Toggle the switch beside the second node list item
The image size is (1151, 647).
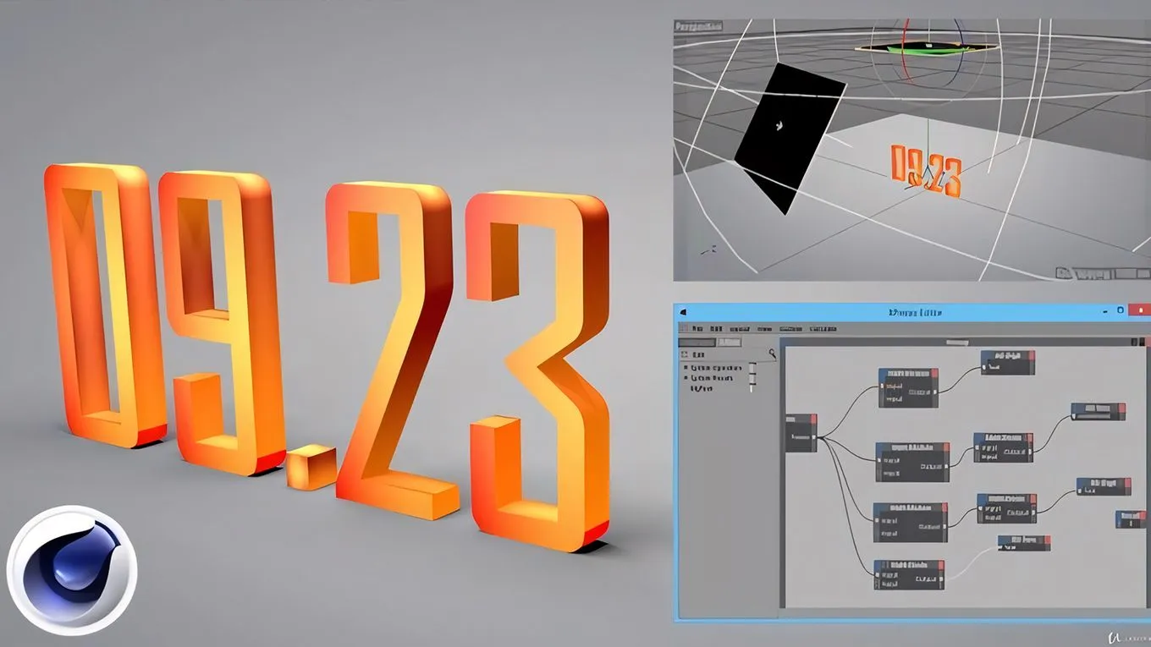750,379
